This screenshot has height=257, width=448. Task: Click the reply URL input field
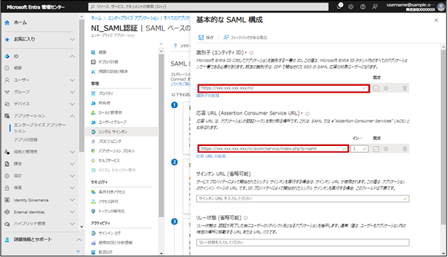click(x=273, y=149)
